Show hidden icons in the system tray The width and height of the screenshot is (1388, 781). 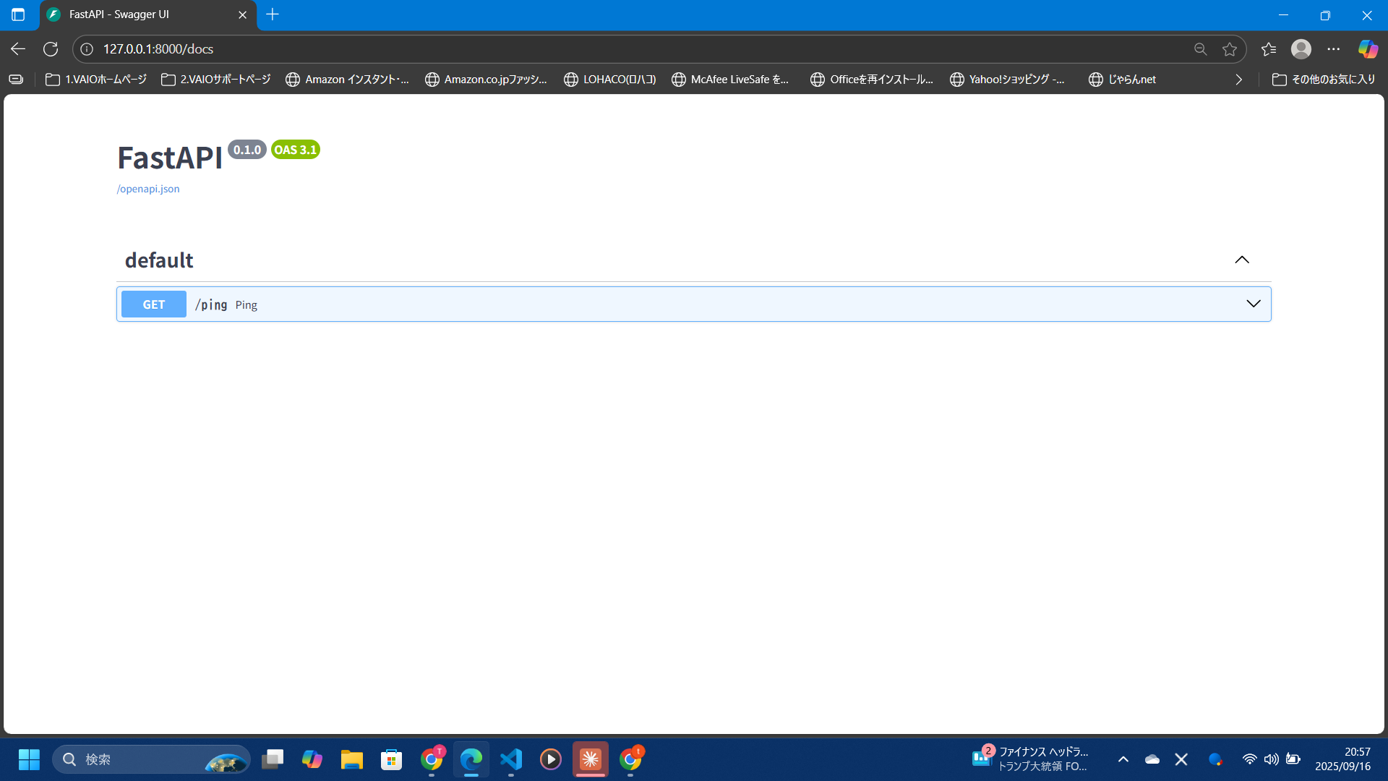pyautogui.click(x=1123, y=759)
